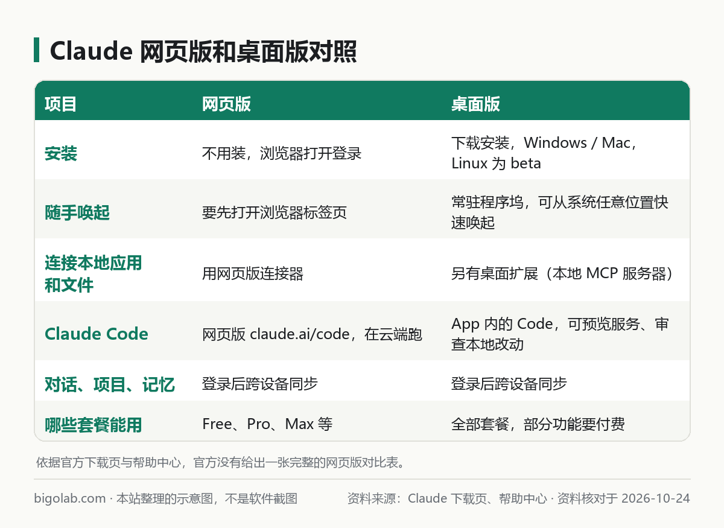
Task: Select the '安装' row label
Action: pyautogui.click(x=61, y=153)
